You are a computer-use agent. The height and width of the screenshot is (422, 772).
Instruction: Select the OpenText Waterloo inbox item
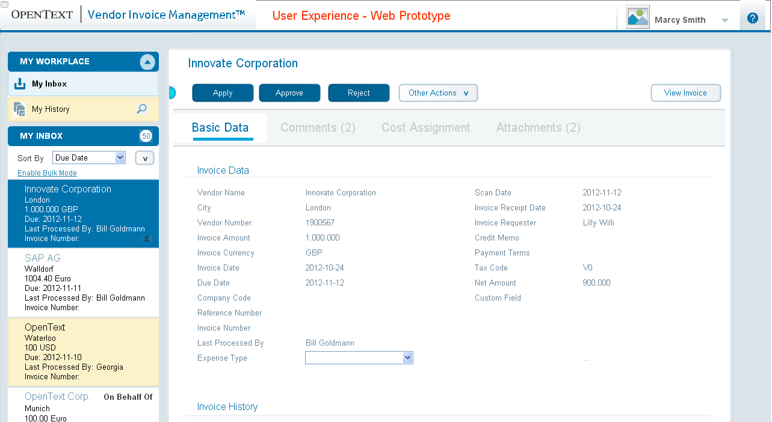pyautogui.click(x=83, y=352)
